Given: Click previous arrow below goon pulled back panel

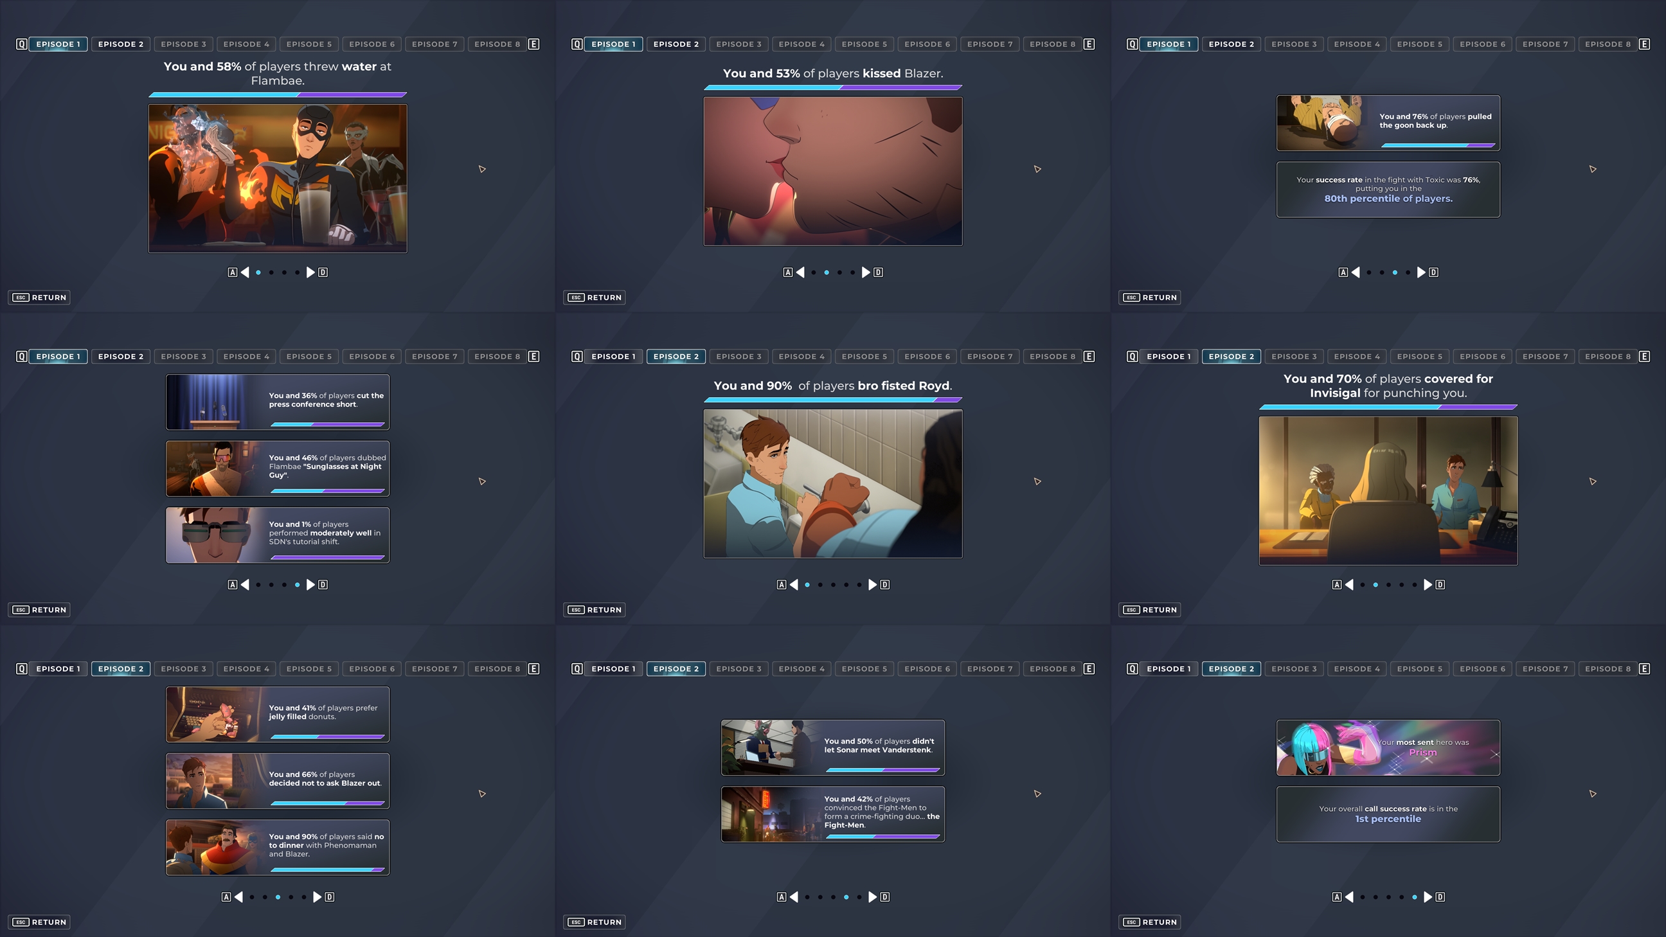Looking at the screenshot, I should point(1356,272).
